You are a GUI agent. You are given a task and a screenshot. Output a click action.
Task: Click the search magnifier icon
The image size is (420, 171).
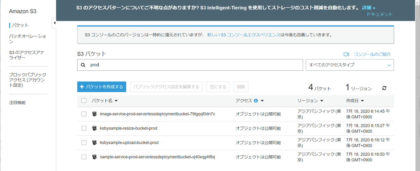click(83, 65)
